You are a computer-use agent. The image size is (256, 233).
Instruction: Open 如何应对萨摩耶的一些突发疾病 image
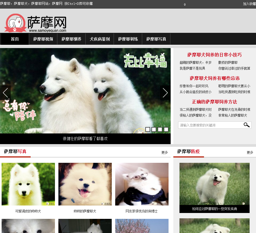pyautogui.click(x=214, y=184)
